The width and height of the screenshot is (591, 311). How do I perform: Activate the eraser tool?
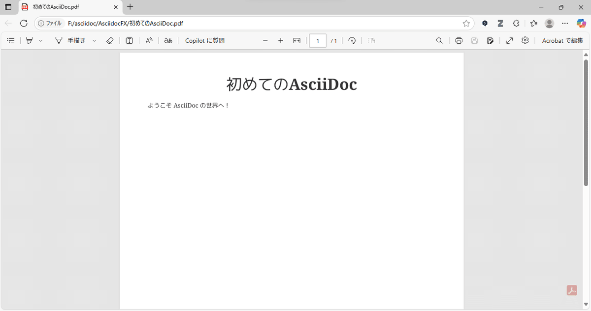click(x=110, y=40)
